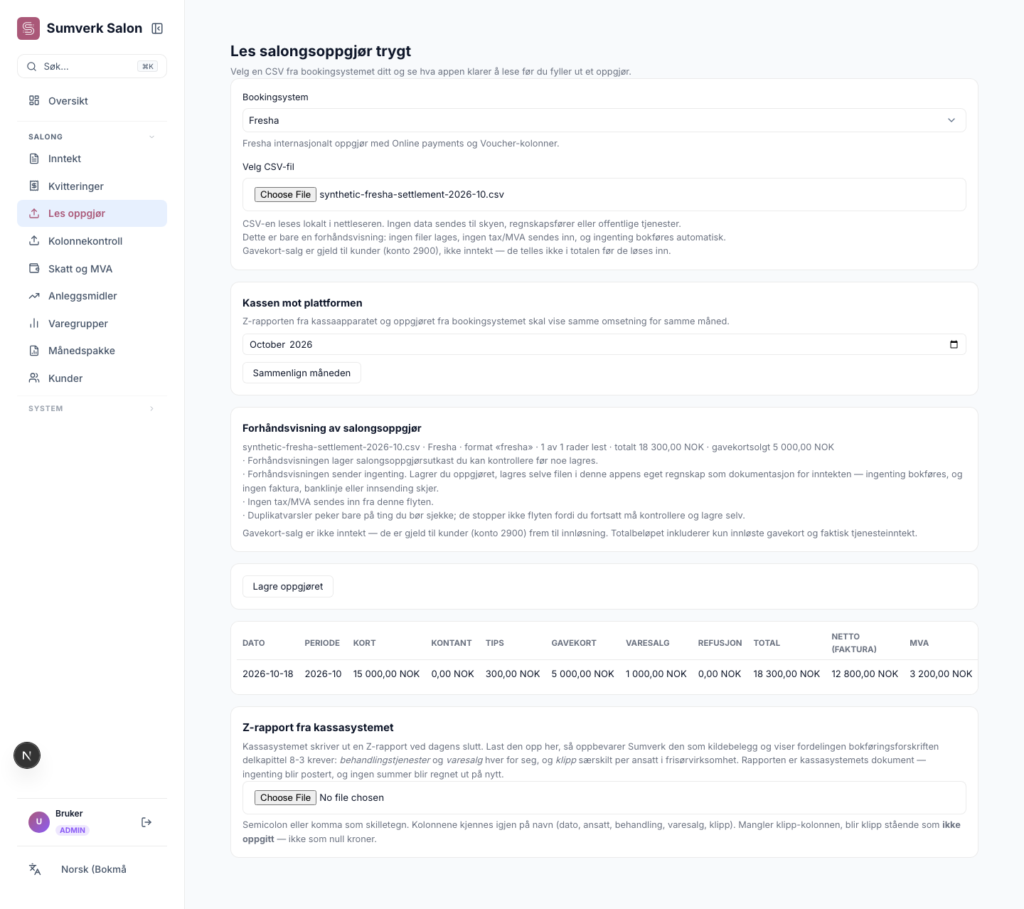Navigate to Kvitteringer

pyautogui.click(x=92, y=186)
